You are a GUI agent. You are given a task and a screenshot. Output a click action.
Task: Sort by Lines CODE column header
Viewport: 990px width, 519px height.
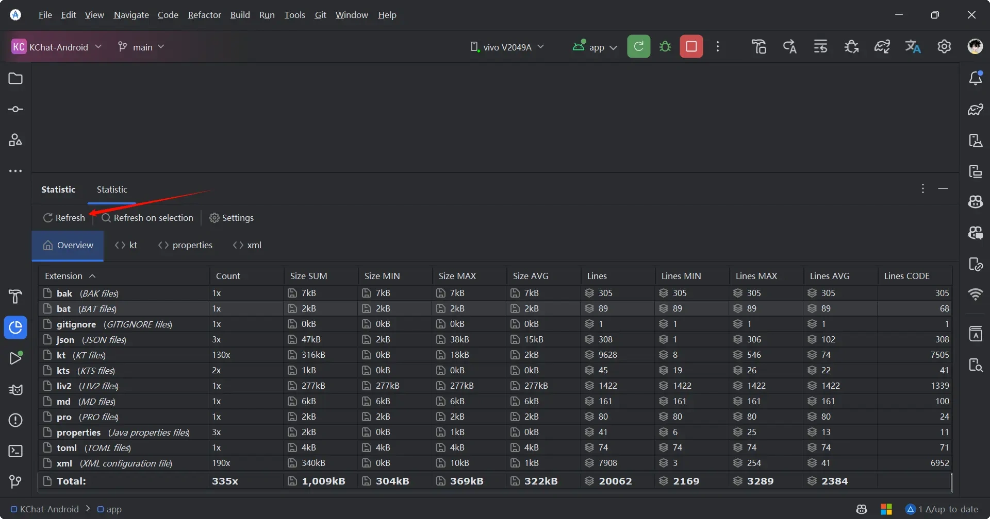(x=915, y=276)
